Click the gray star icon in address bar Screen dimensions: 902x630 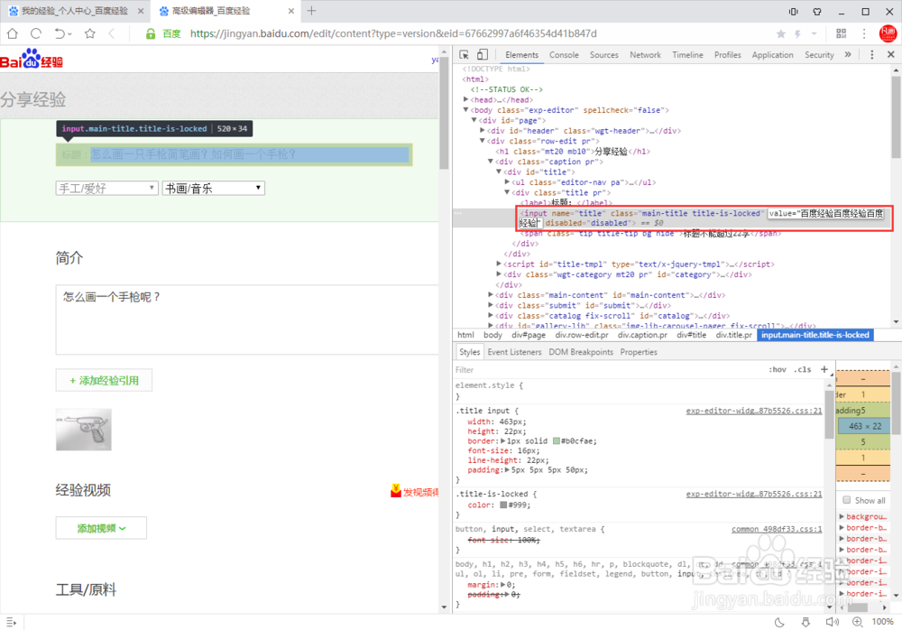780,34
